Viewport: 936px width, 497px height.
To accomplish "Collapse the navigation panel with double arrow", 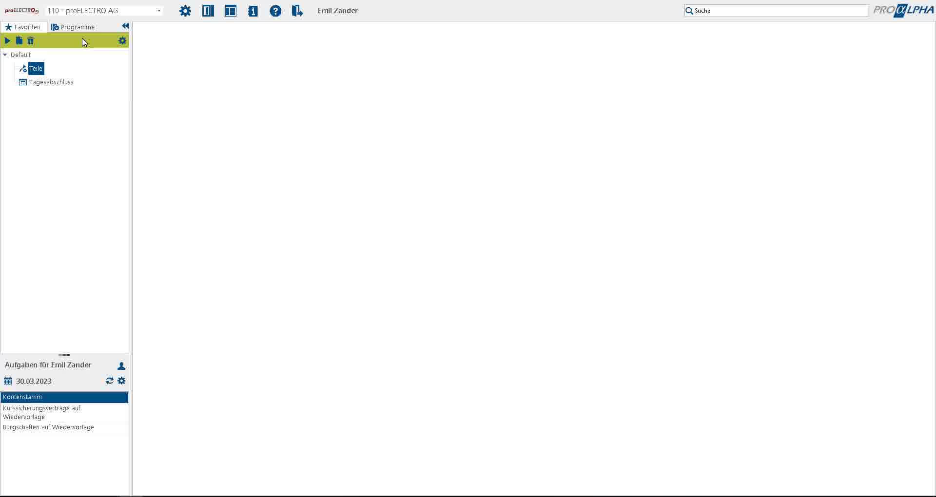I will pos(125,26).
